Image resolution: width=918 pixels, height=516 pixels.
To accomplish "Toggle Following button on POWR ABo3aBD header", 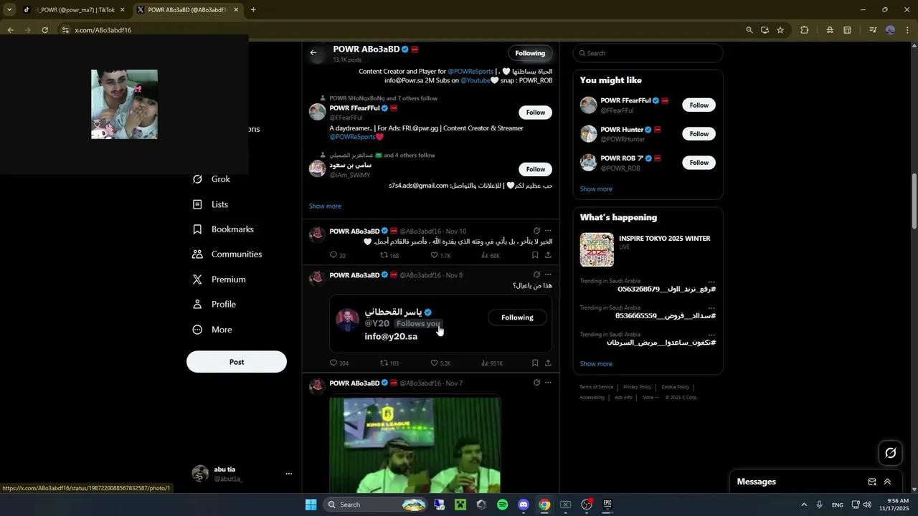I will [530, 53].
